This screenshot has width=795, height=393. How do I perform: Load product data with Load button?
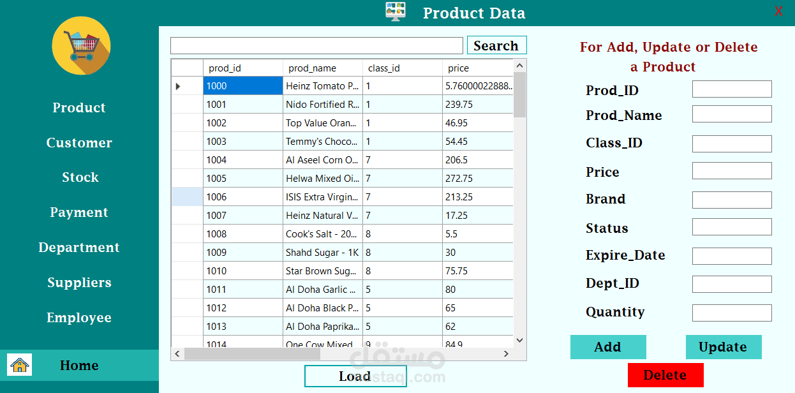(355, 376)
